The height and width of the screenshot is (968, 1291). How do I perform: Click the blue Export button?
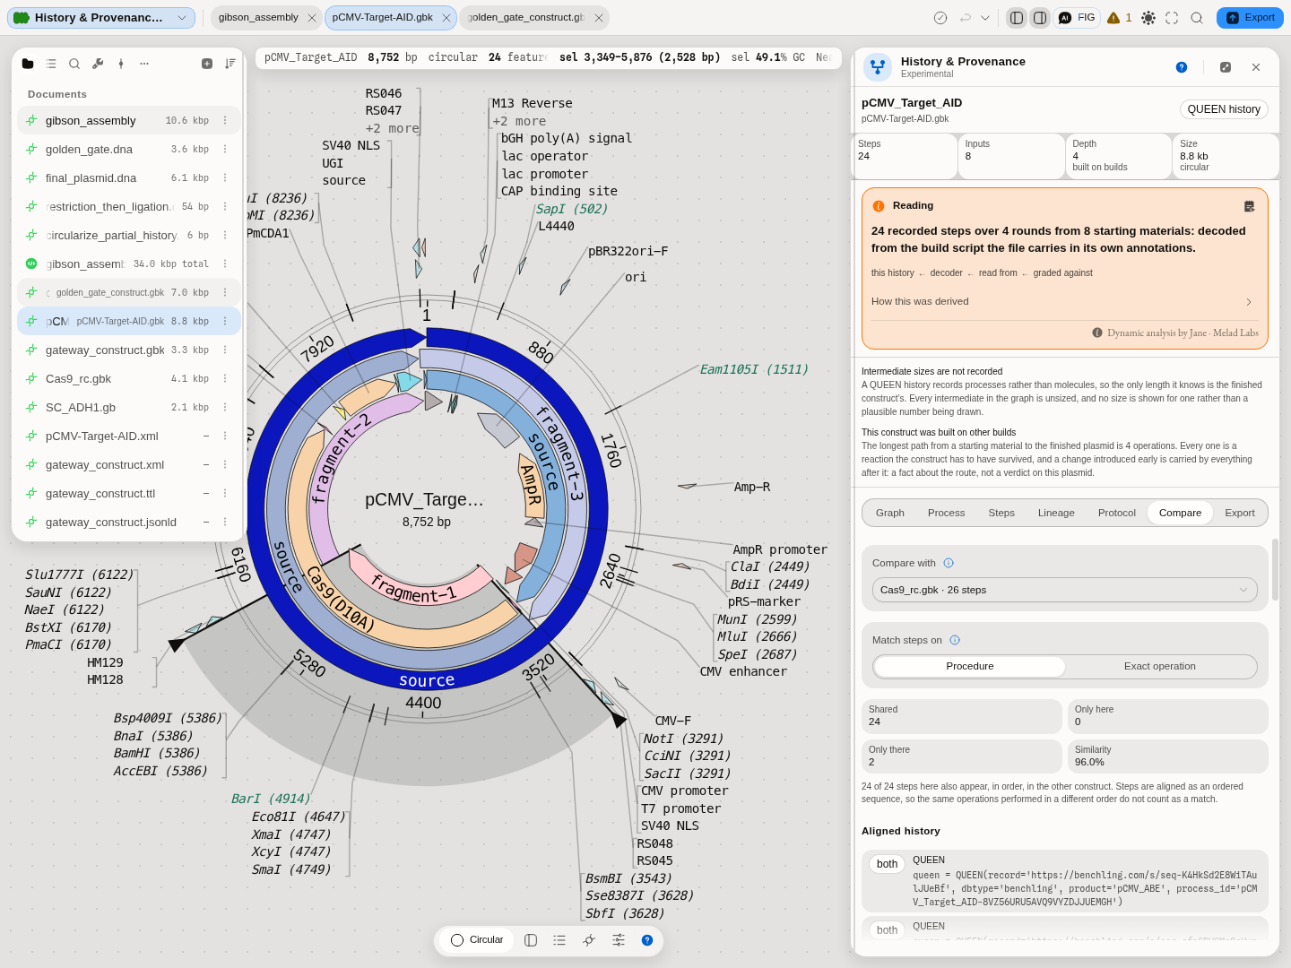coord(1250,18)
